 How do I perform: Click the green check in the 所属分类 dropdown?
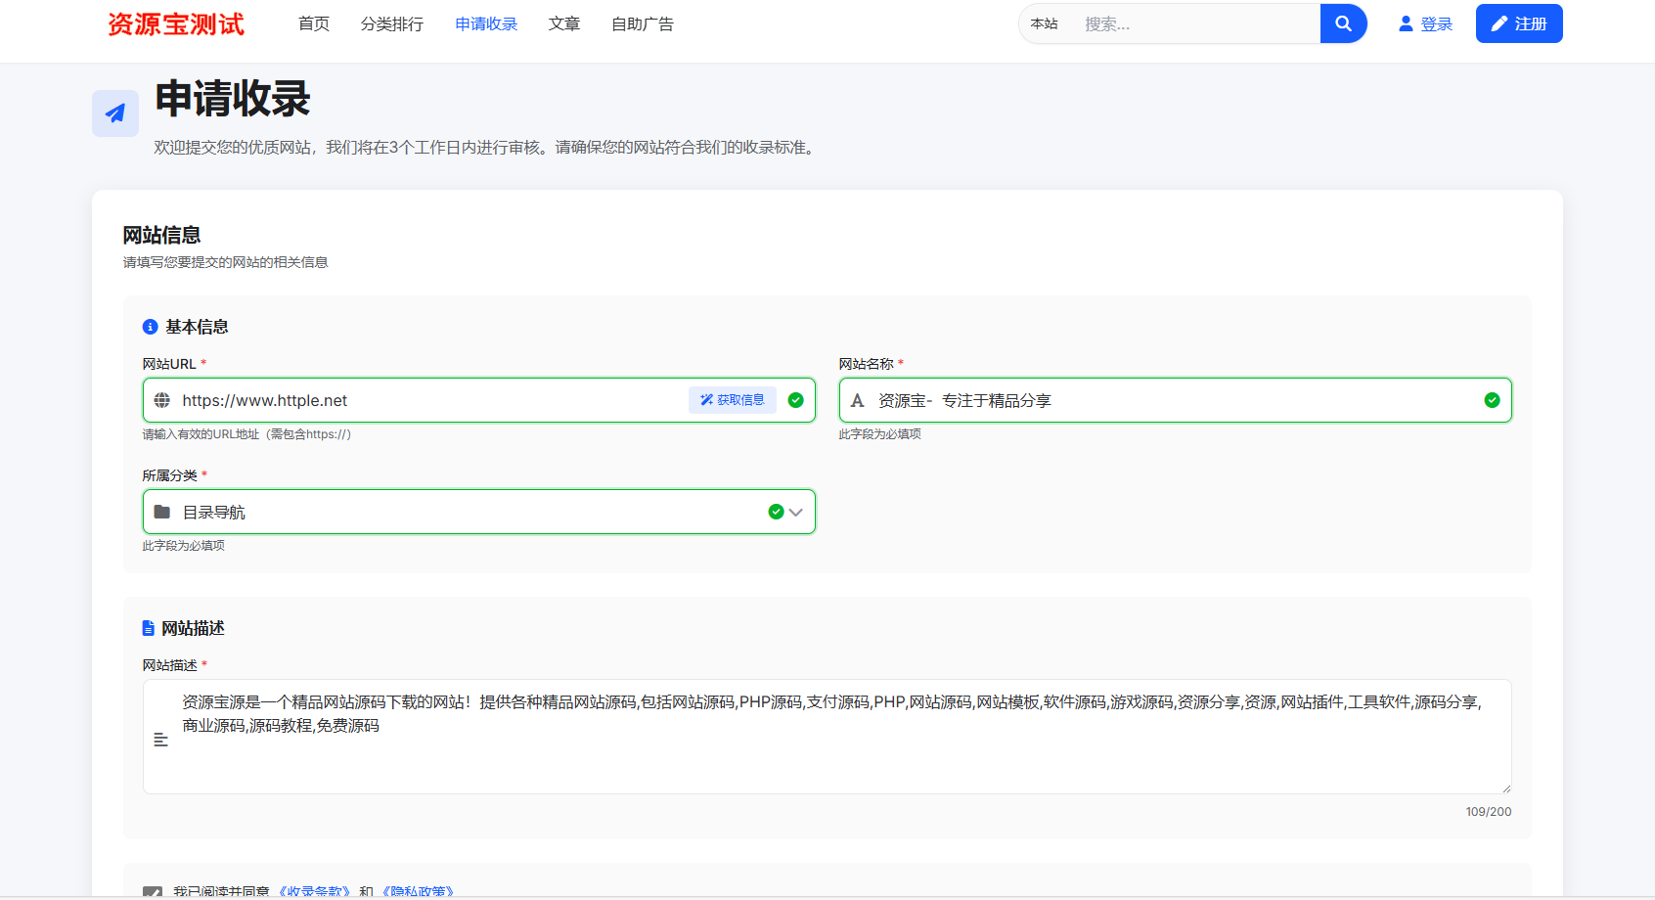click(x=776, y=512)
